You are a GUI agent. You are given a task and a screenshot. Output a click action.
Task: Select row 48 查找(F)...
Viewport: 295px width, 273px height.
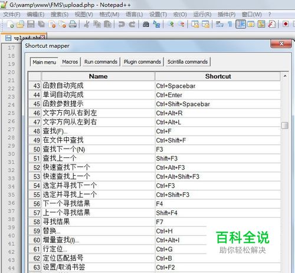(155, 131)
